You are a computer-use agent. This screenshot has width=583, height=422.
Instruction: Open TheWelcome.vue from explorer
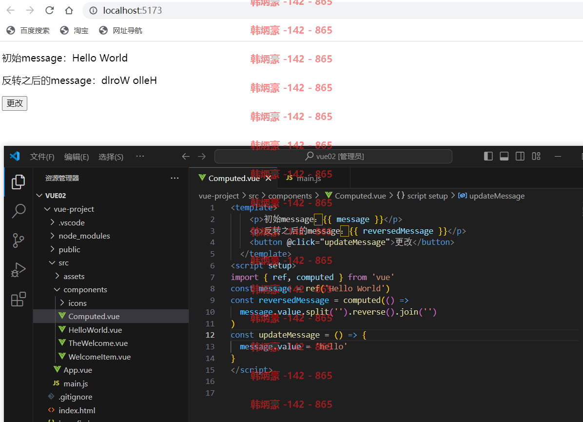tap(111, 343)
